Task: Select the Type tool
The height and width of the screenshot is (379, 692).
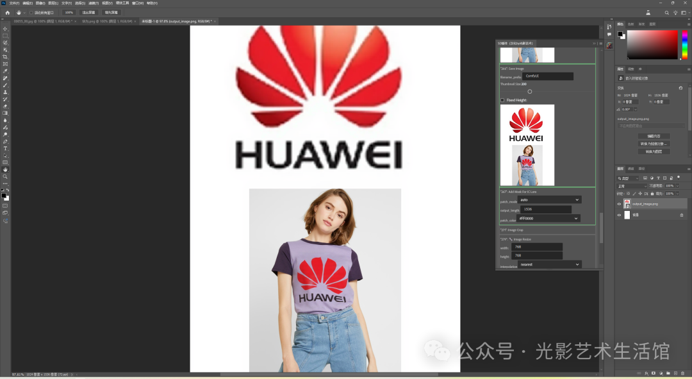Action: [5, 148]
